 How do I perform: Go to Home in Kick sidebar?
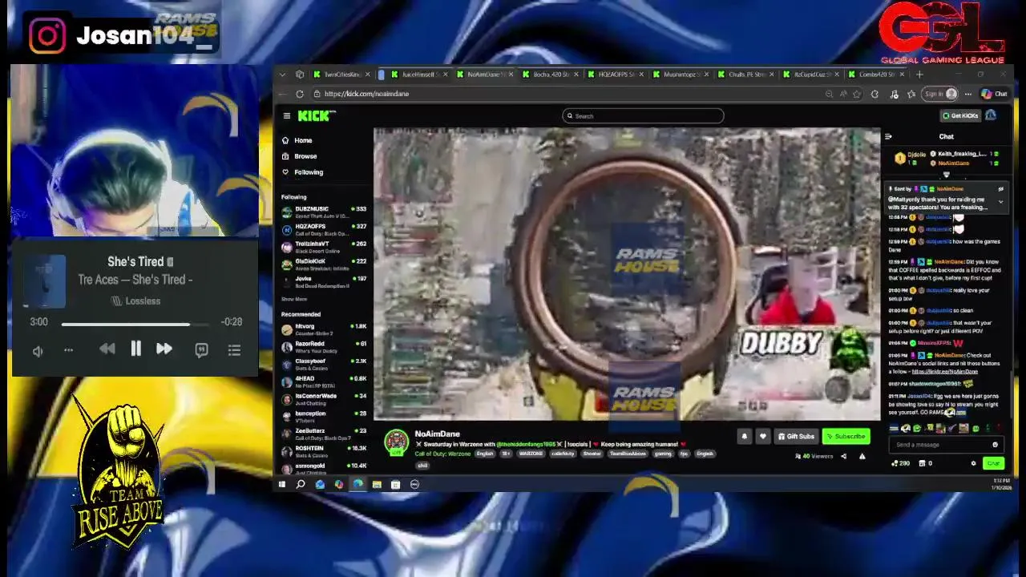click(297, 140)
